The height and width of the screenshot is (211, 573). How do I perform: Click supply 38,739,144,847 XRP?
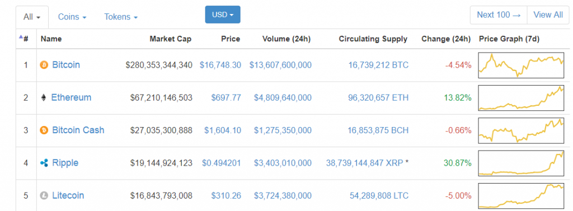coord(365,163)
